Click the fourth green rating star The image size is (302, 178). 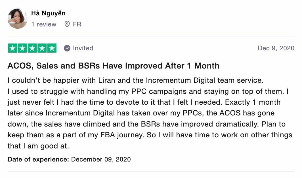(x=42, y=48)
